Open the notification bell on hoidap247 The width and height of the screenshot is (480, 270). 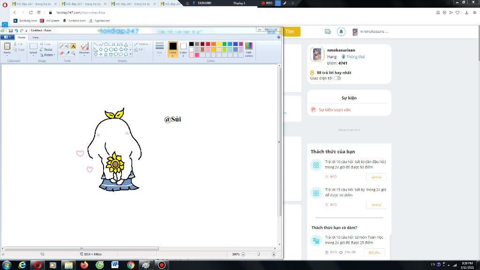341,31
